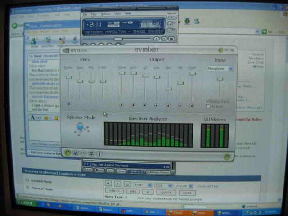Click the green round button at nvmixer bottom right

pyautogui.click(x=227, y=157)
